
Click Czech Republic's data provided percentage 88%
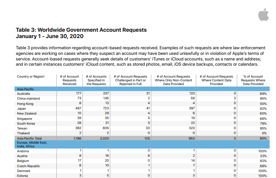tap(263, 166)
